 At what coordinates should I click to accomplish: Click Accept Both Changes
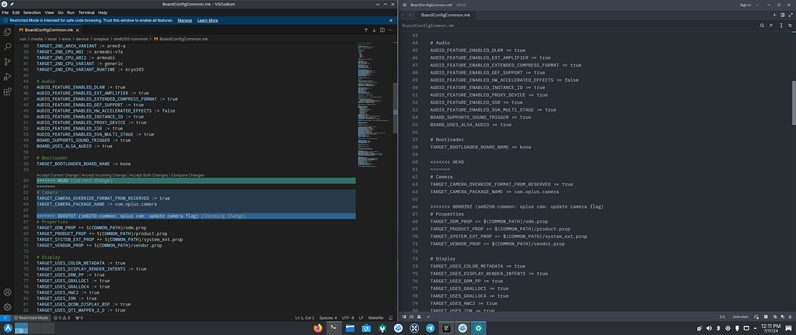pyautogui.click(x=148, y=175)
